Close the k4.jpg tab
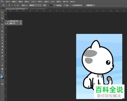127x101 pixels. point(46,9)
